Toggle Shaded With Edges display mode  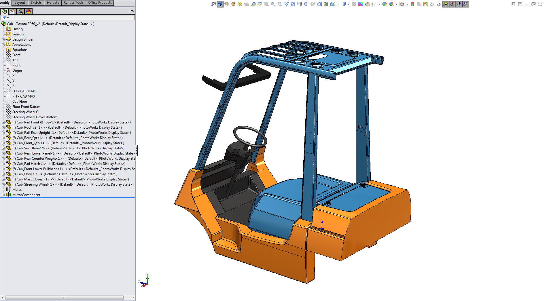pyautogui.click(x=220, y=4)
